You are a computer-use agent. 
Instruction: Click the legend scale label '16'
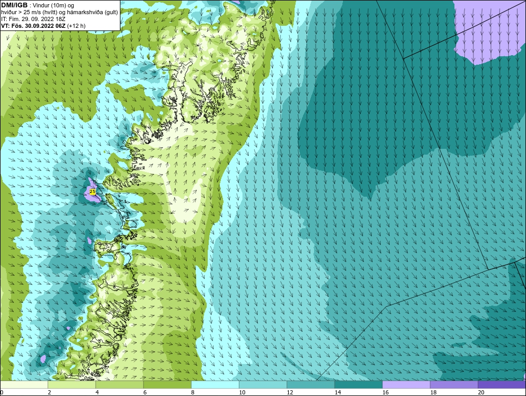[x=386, y=392]
